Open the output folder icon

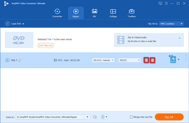[x=95, y=117]
